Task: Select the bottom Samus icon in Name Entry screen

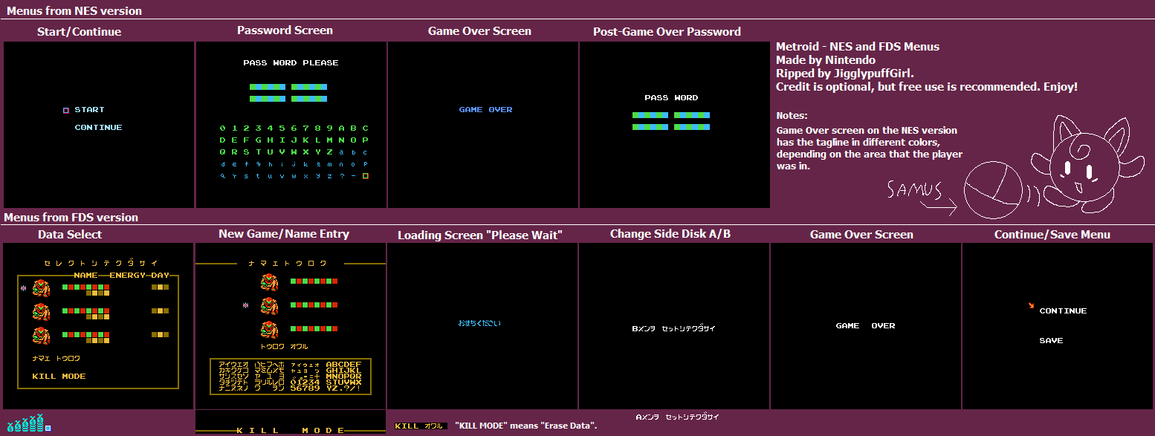Action: click(269, 330)
